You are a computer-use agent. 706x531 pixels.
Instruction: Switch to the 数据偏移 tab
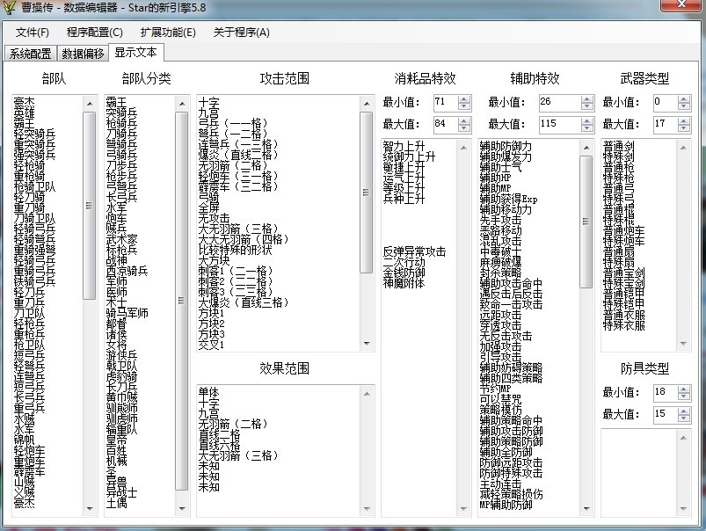click(x=83, y=53)
